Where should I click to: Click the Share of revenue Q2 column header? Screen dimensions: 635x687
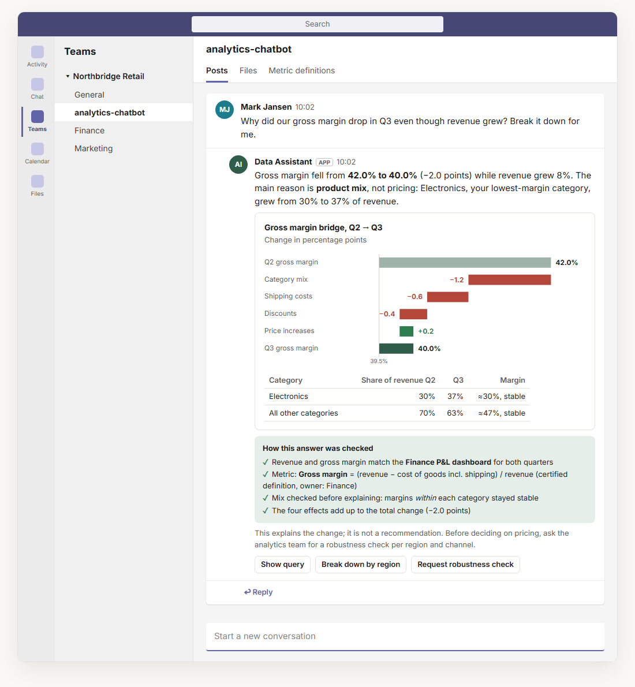(x=398, y=380)
